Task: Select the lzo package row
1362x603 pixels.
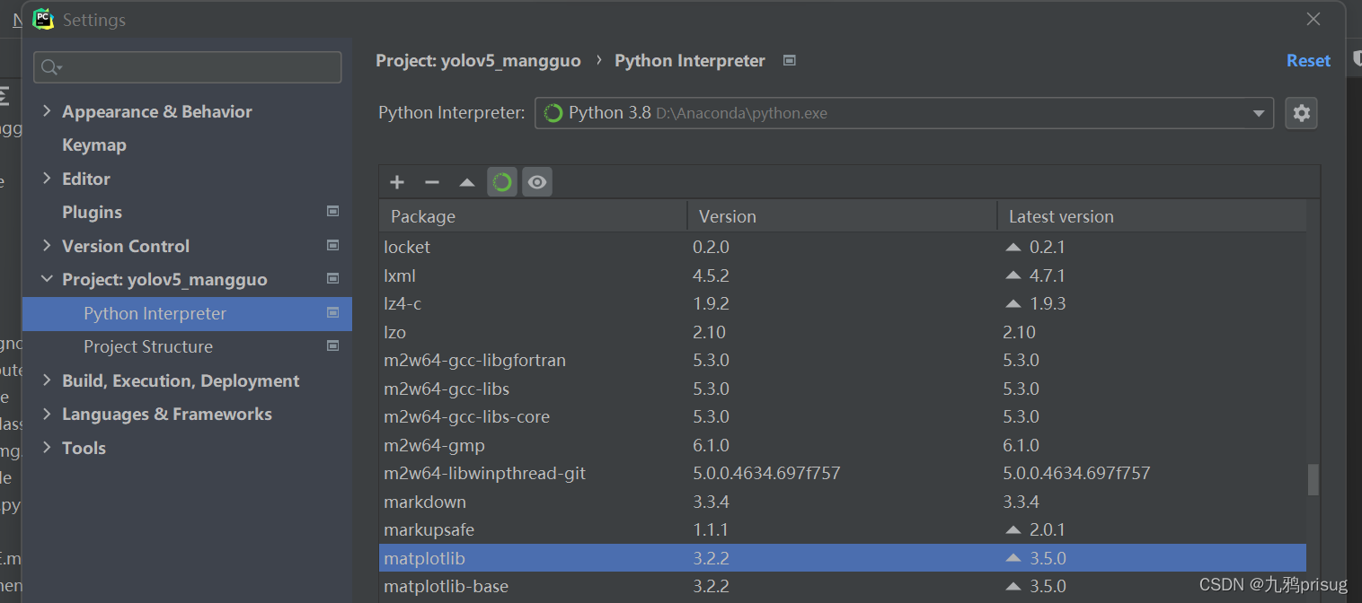Action: coord(843,332)
